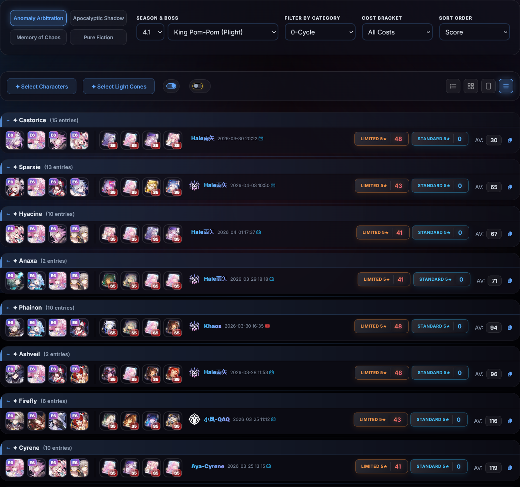Open the Aya-Cyrene player link
This screenshot has width=520, height=487.
coord(208,466)
